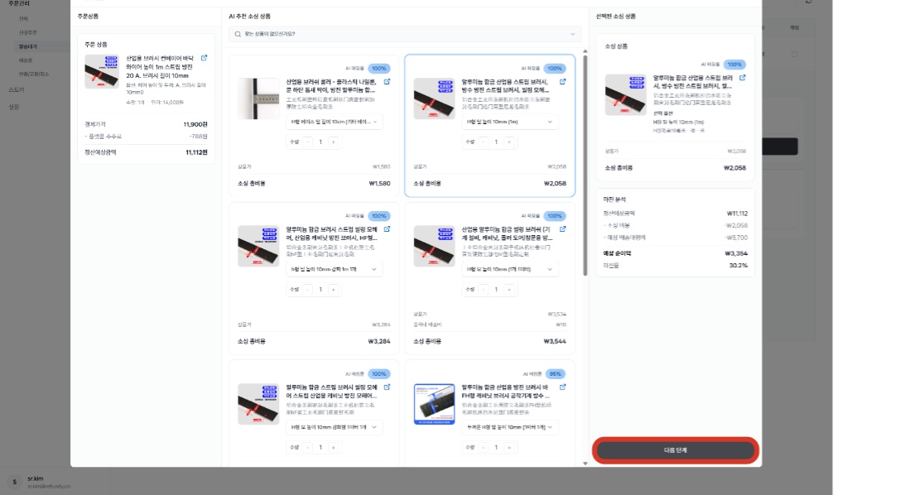Click thumbnail of ₩3,284 card
Image resolution: width=924 pixels, height=495 pixels.
coord(258,247)
